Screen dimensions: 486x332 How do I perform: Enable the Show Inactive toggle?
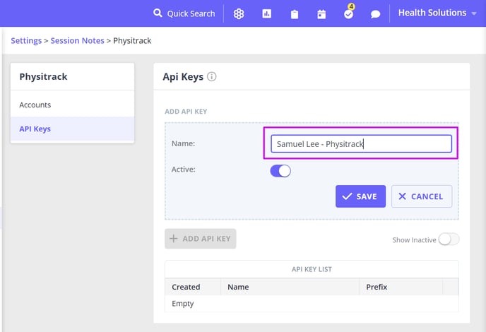[449, 239]
